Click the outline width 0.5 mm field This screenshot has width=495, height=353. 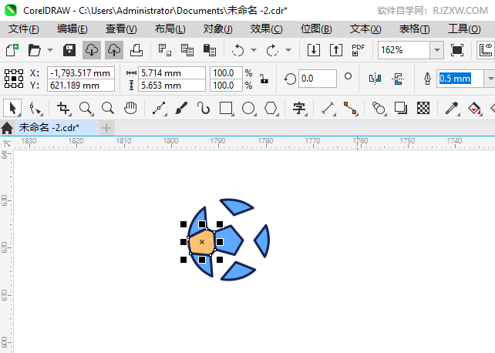pos(460,79)
